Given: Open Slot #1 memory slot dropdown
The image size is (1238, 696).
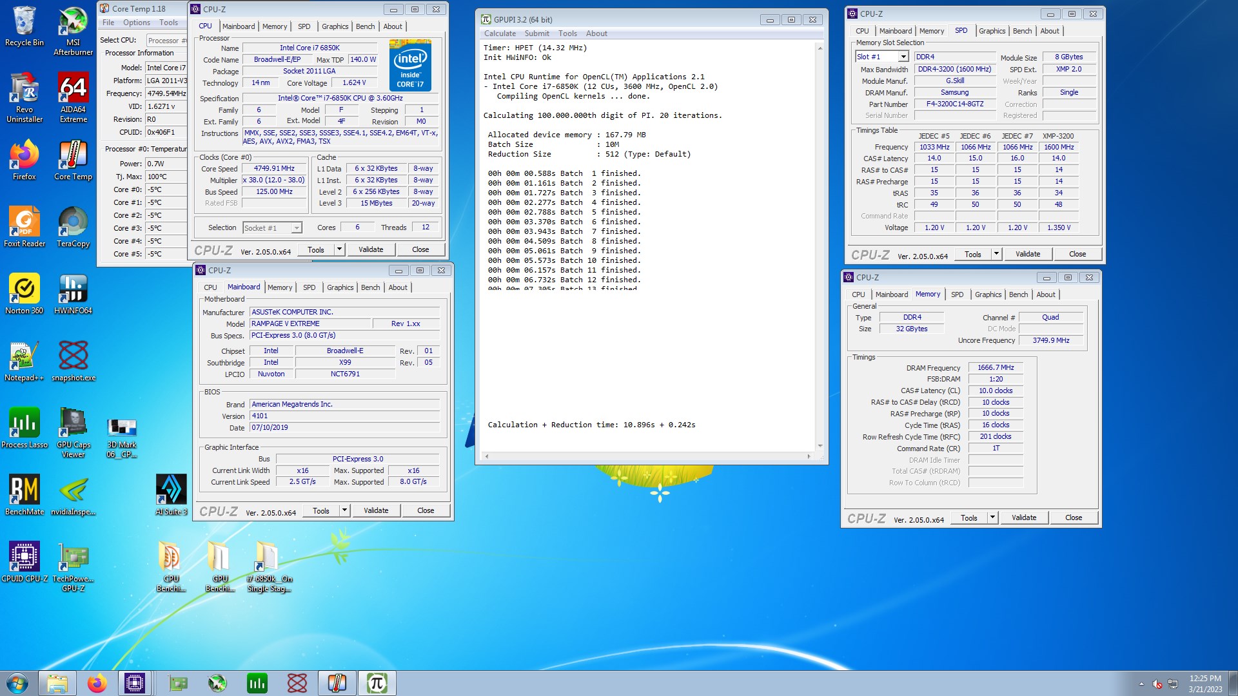Looking at the screenshot, I should coord(881,57).
